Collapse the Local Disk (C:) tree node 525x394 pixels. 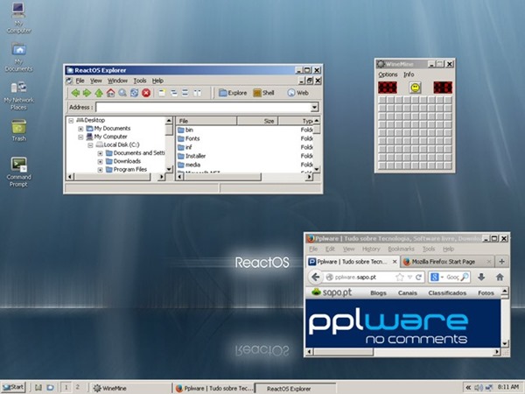pyautogui.click(x=90, y=145)
